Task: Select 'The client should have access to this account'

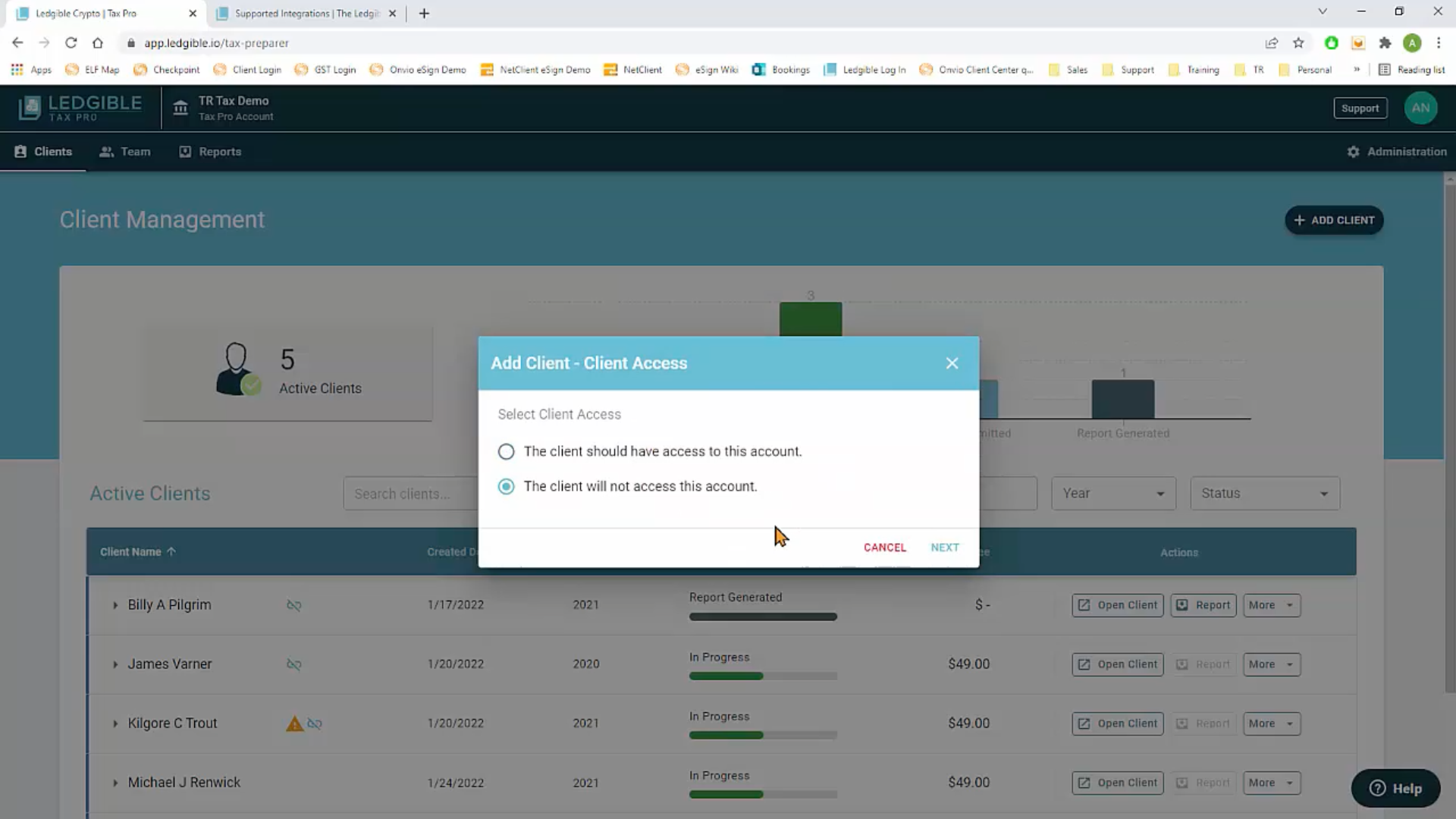Action: (x=506, y=451)
